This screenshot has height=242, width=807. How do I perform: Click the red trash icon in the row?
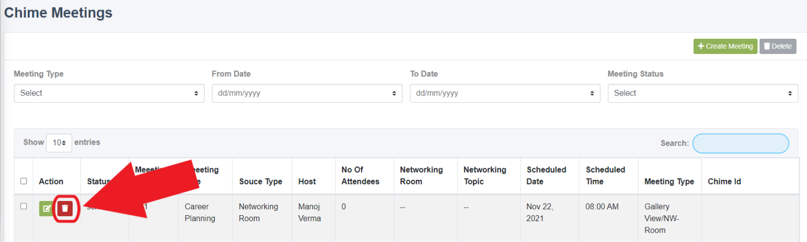[65, 208]
